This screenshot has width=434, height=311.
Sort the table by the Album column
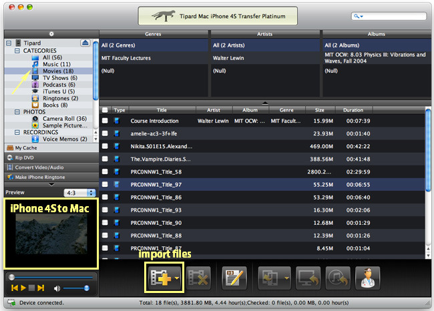coord(250,110)
